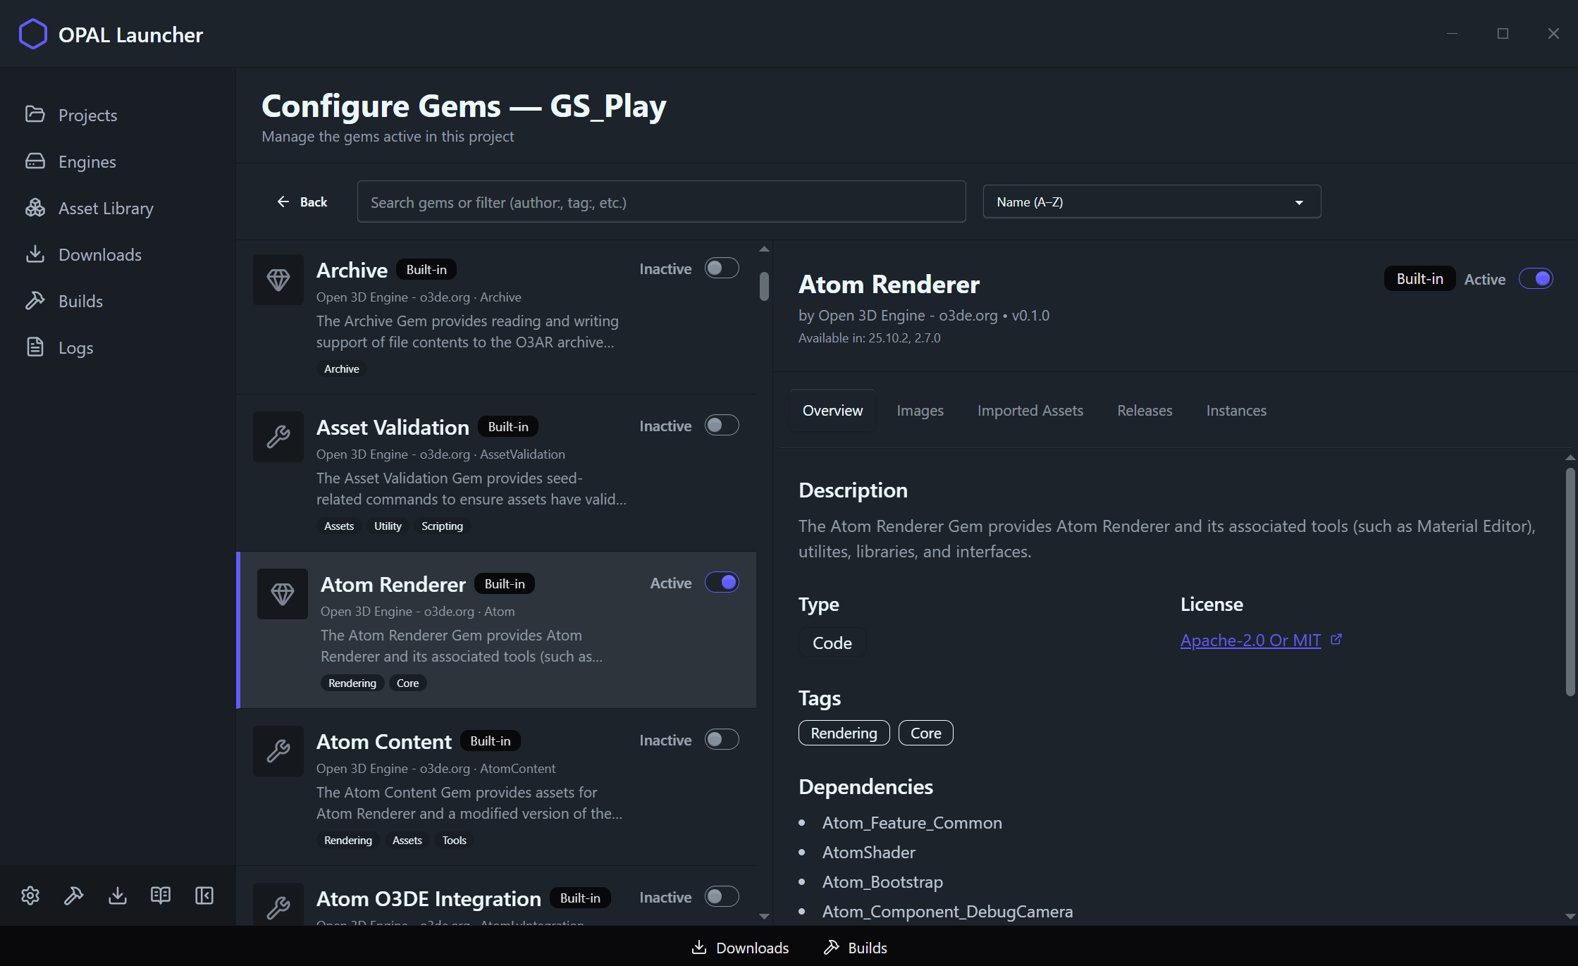Click the Asset Validation wrench icon
This screenshot has width=1578, height=966.
[x=278, y=437]
